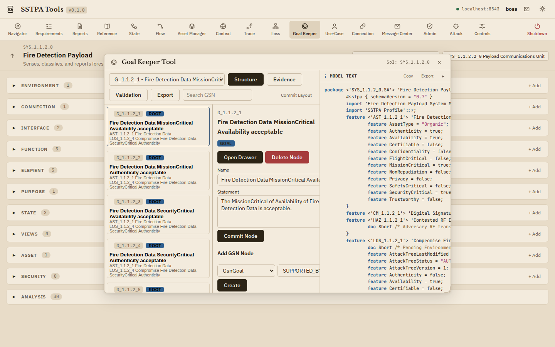Open the GsnGoal node type dropdown
Screen dimensions: 555x347
click(246, 271)
